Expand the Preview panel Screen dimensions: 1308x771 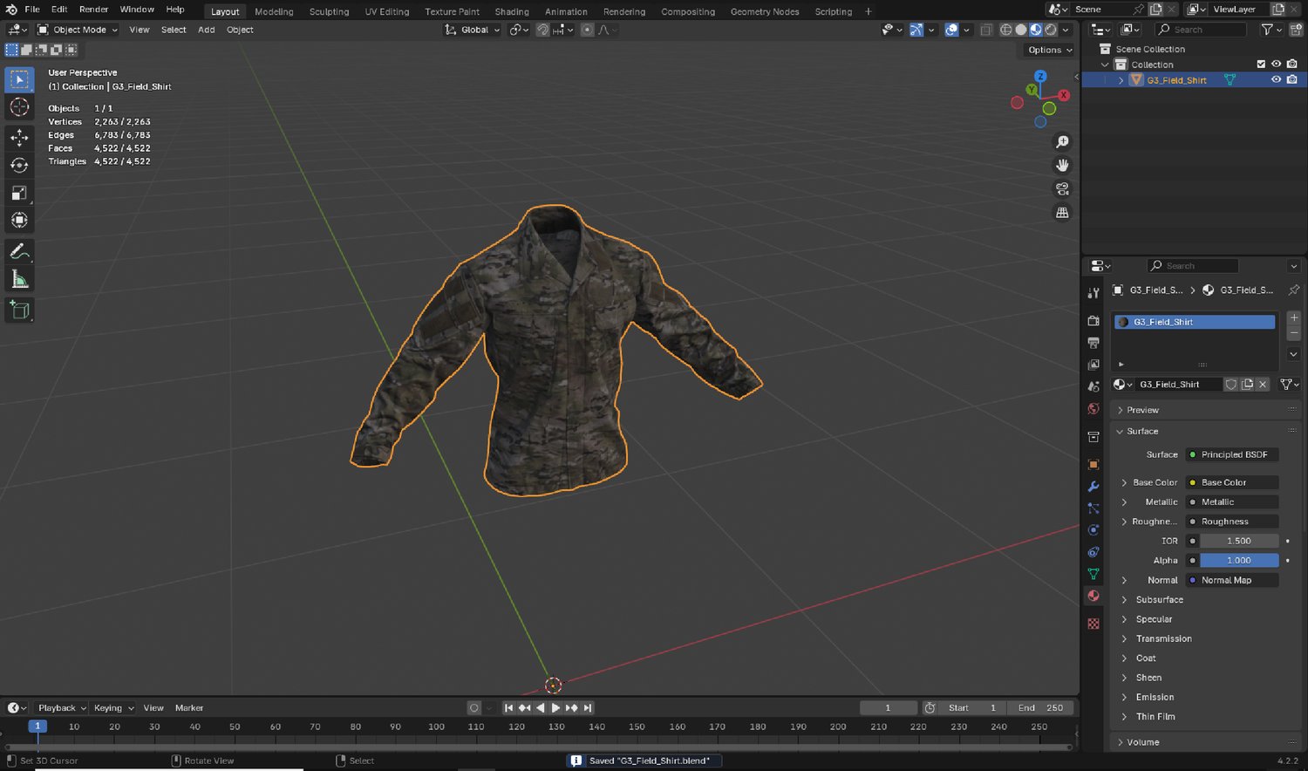point(1142,410)
